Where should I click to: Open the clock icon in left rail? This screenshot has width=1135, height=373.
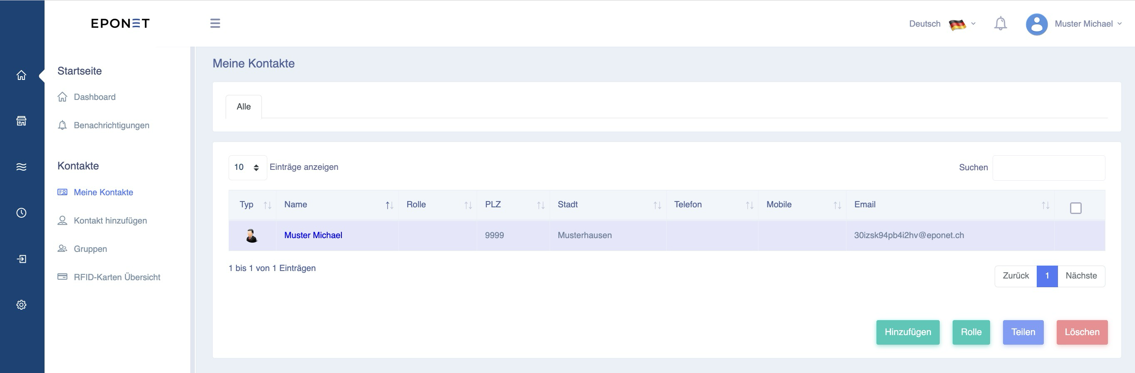[x=21, y=213]
